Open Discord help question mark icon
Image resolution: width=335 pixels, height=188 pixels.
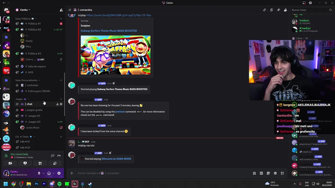(x=310, y=3)
